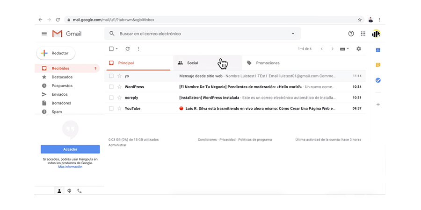Open the Pendientes de moderación WordPress email
The image size is (421, 210).
[235, 87]
